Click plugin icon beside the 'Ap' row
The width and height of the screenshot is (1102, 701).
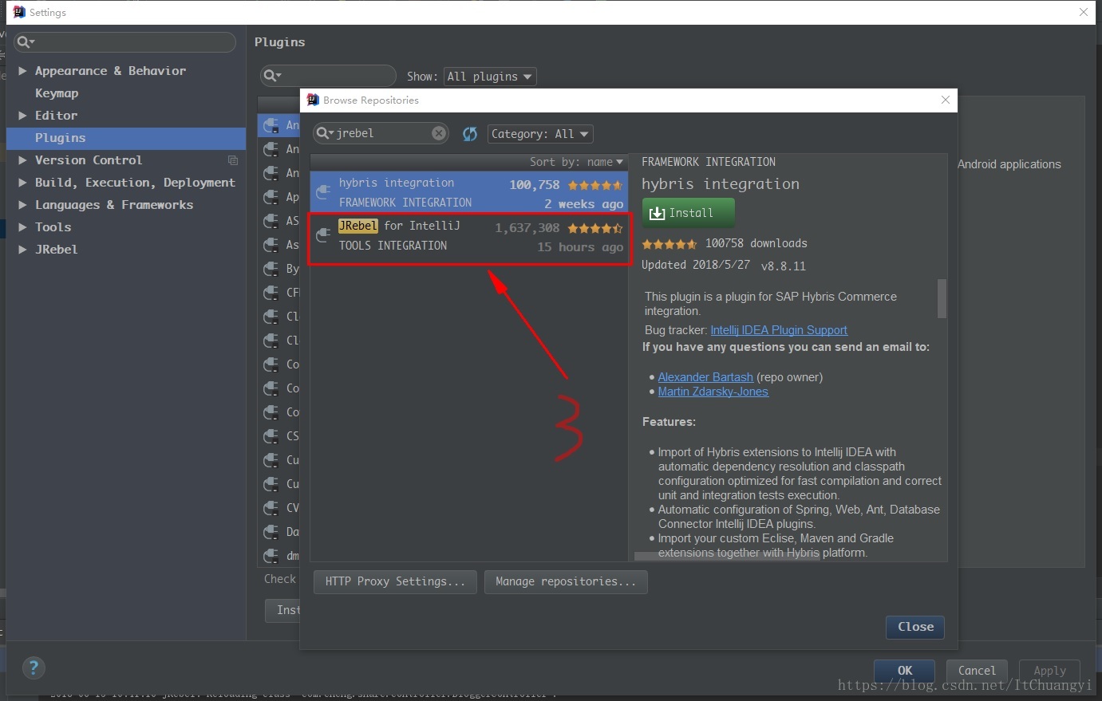pyautogui.click(x=271, y=197)
